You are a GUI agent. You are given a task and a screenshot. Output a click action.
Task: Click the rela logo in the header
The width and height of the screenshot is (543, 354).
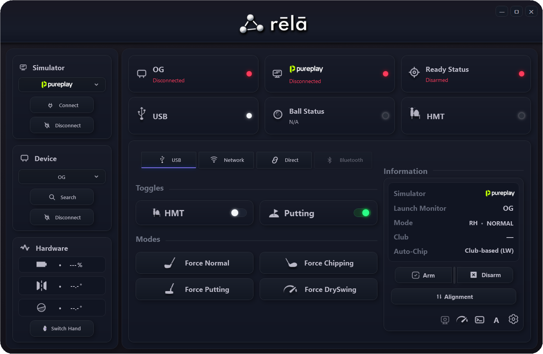273,24
